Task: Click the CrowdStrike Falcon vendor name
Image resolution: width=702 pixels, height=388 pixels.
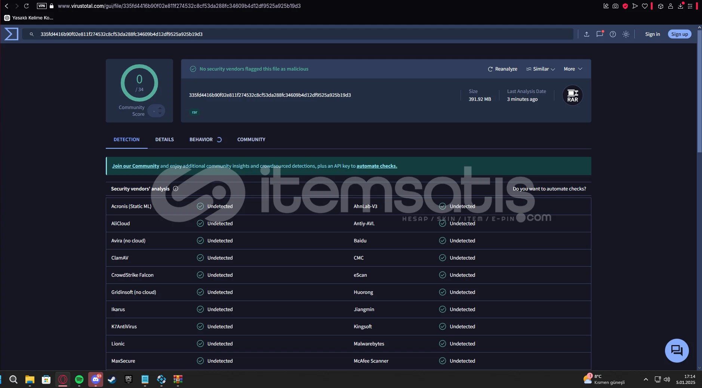Action: (x=132, y=275)
